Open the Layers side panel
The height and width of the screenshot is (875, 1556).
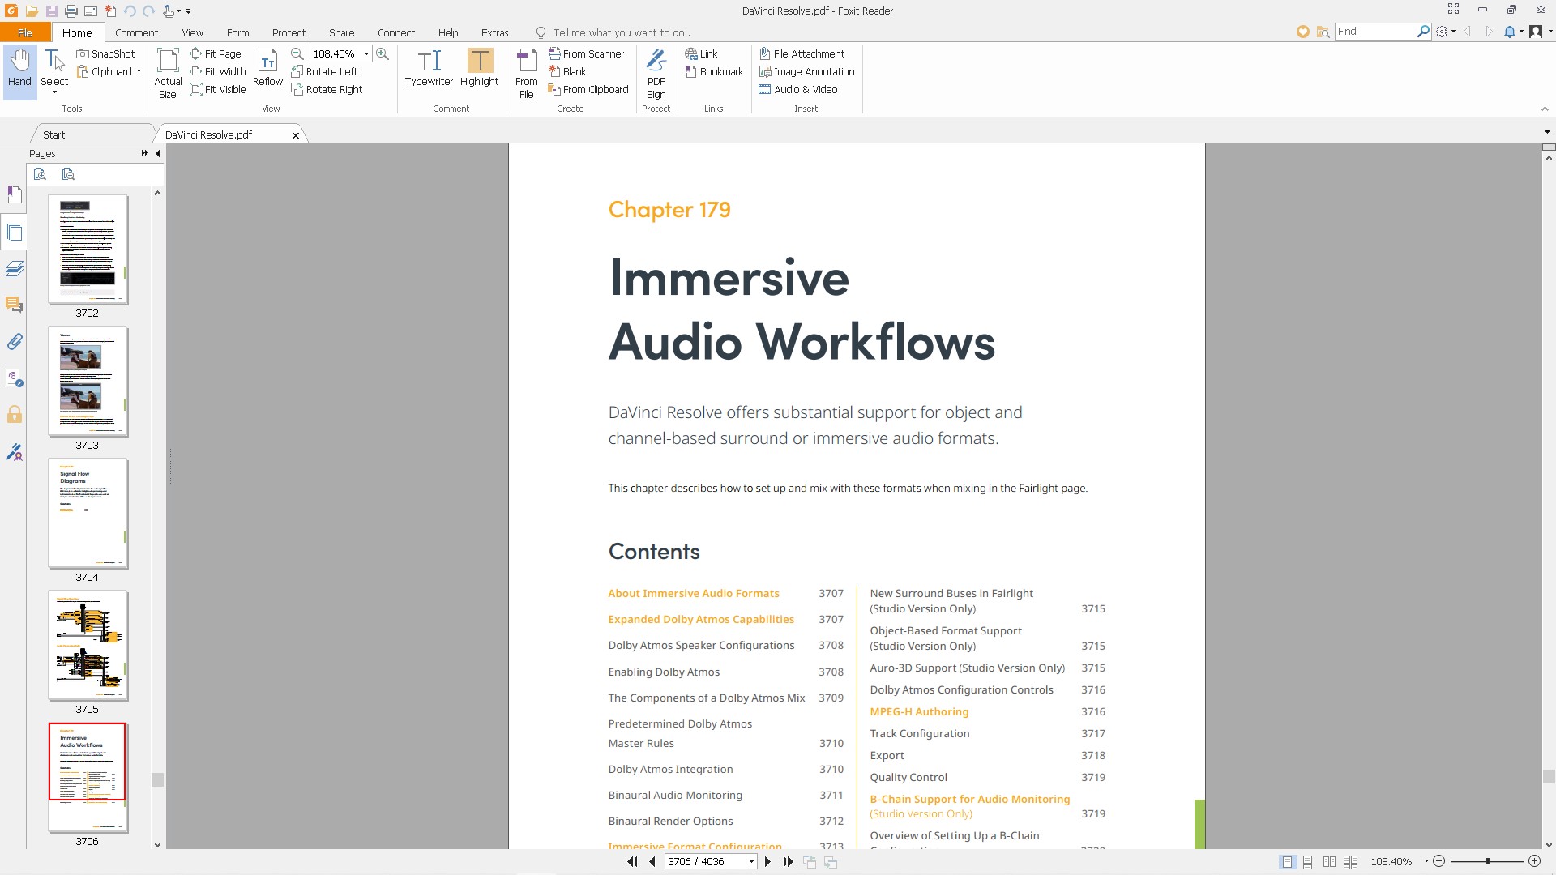point(14,269)
